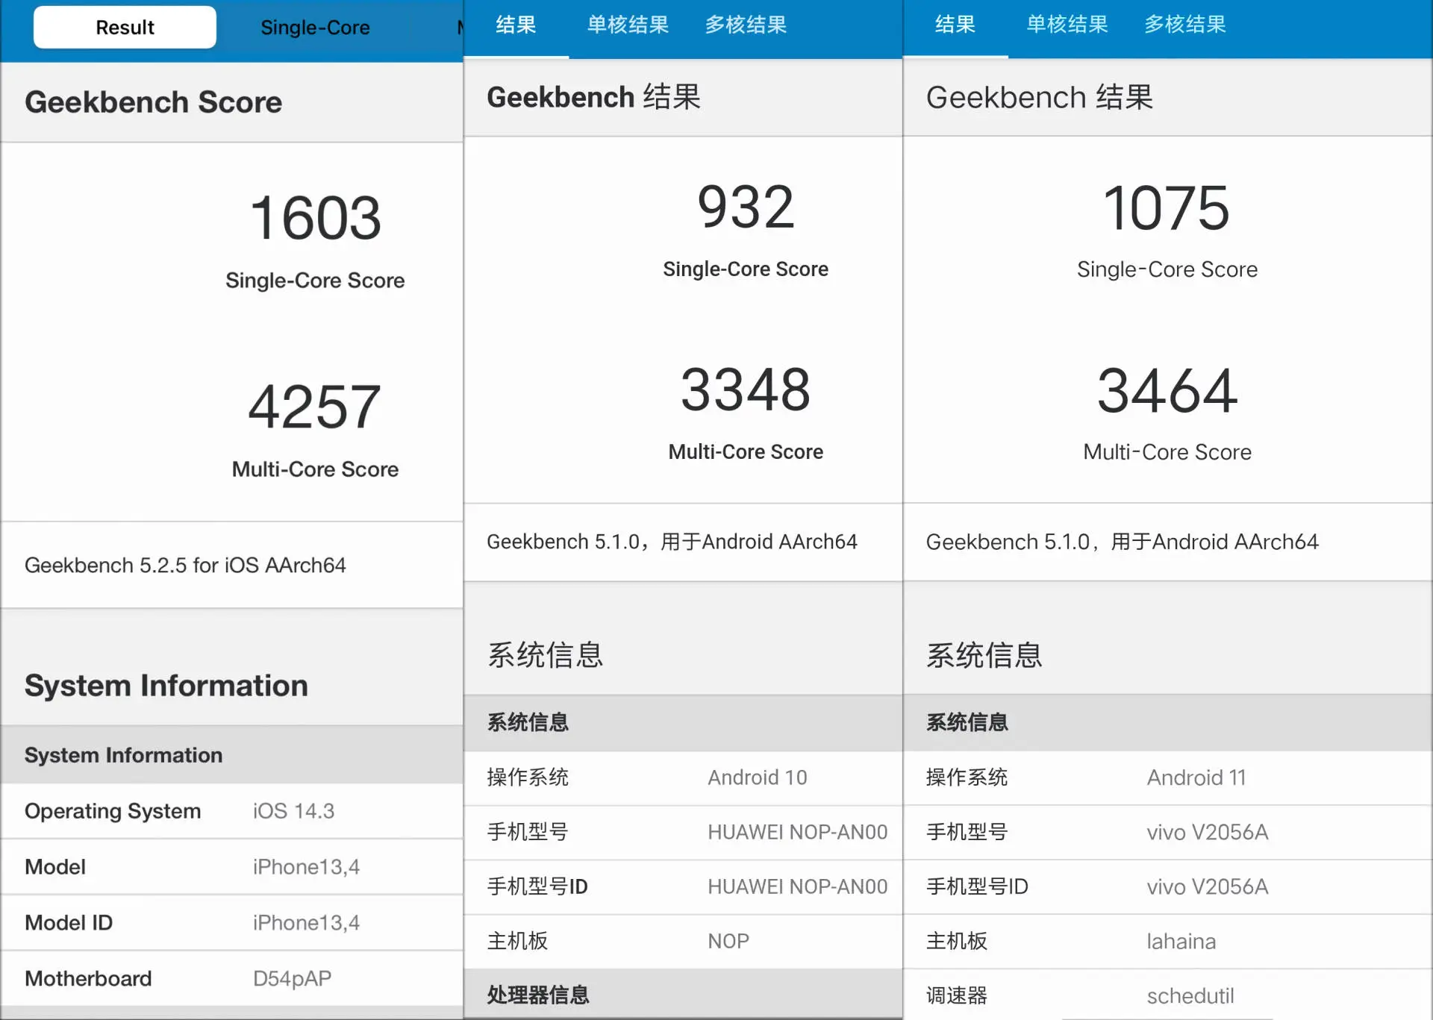Open 多核结果 tab in the Huawei panel
The image size is (1433, 1020).
point(746,25)
